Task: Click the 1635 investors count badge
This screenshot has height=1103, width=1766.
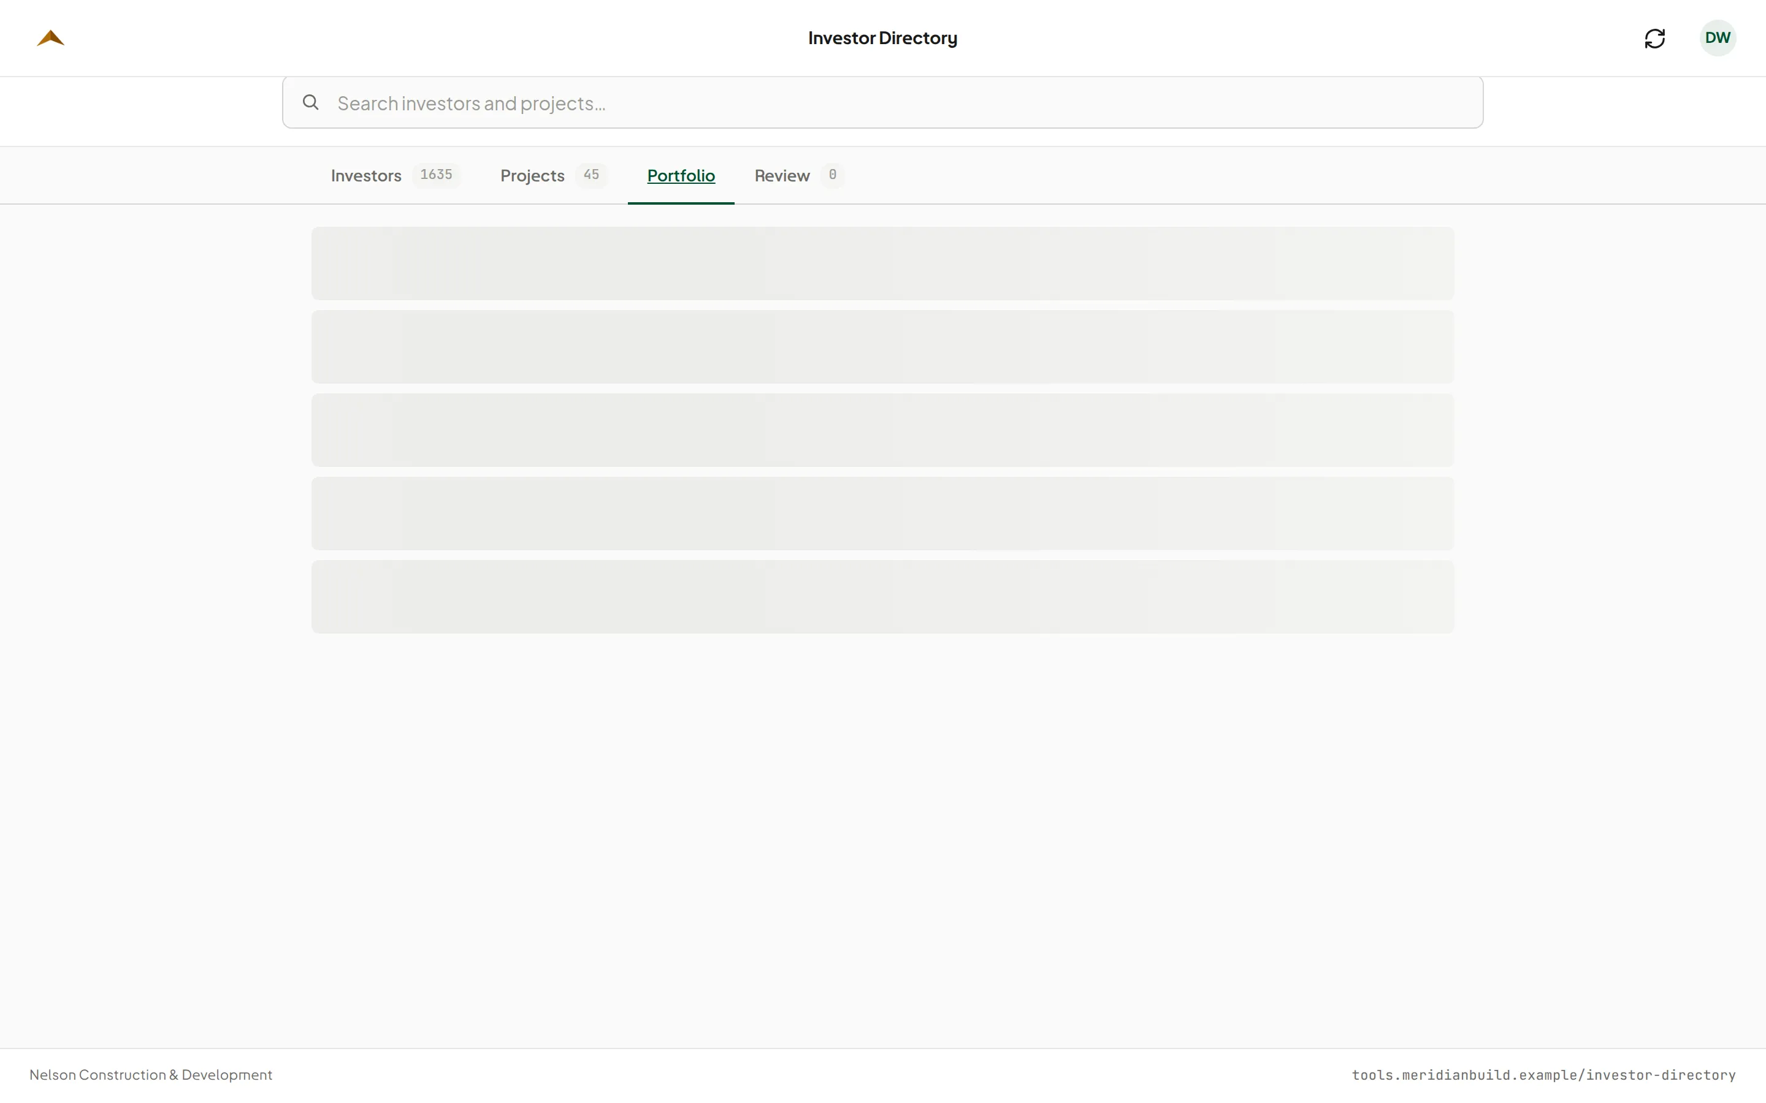Action: tap(435, 175)
